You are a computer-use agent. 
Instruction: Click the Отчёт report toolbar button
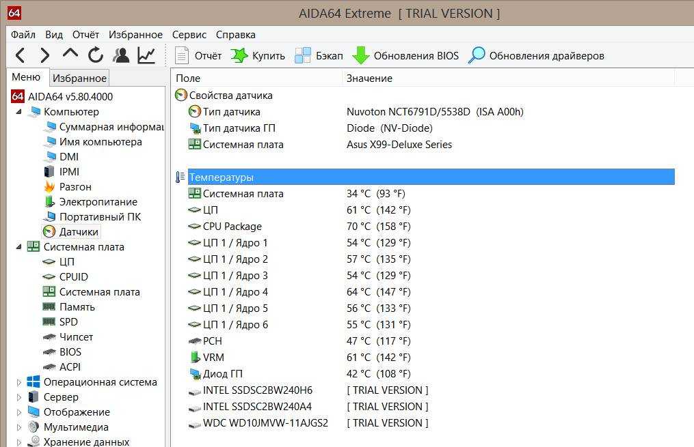(198, 56)
